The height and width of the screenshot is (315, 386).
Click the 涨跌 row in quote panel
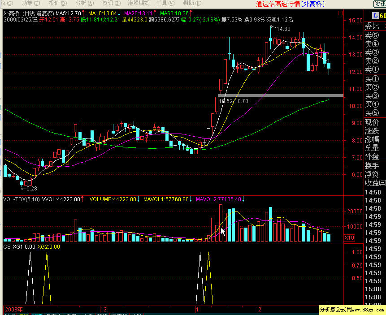point(375,131)
